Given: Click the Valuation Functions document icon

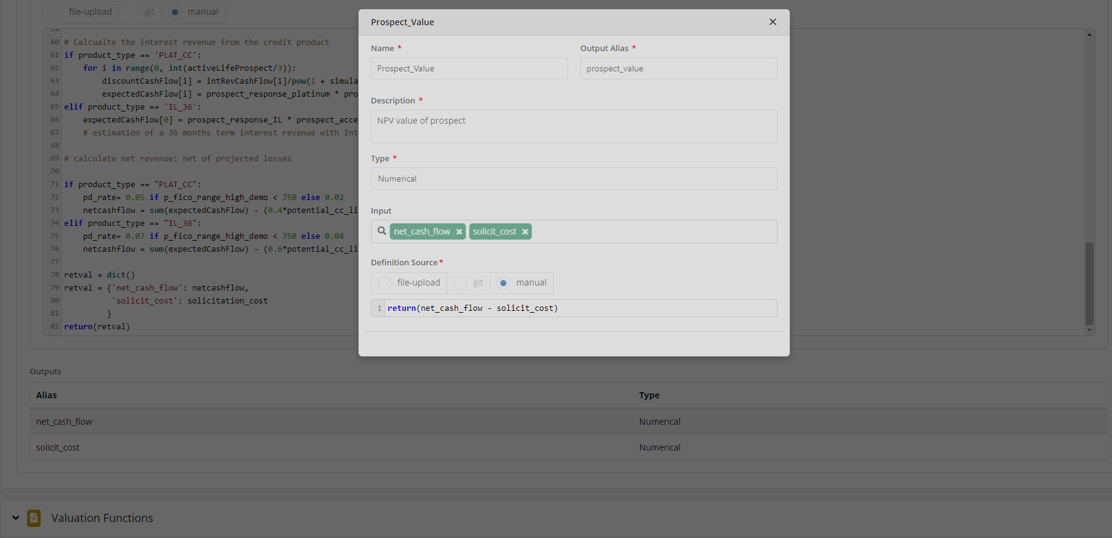Looking at the screenshot, I should click(x=34, y=518).
